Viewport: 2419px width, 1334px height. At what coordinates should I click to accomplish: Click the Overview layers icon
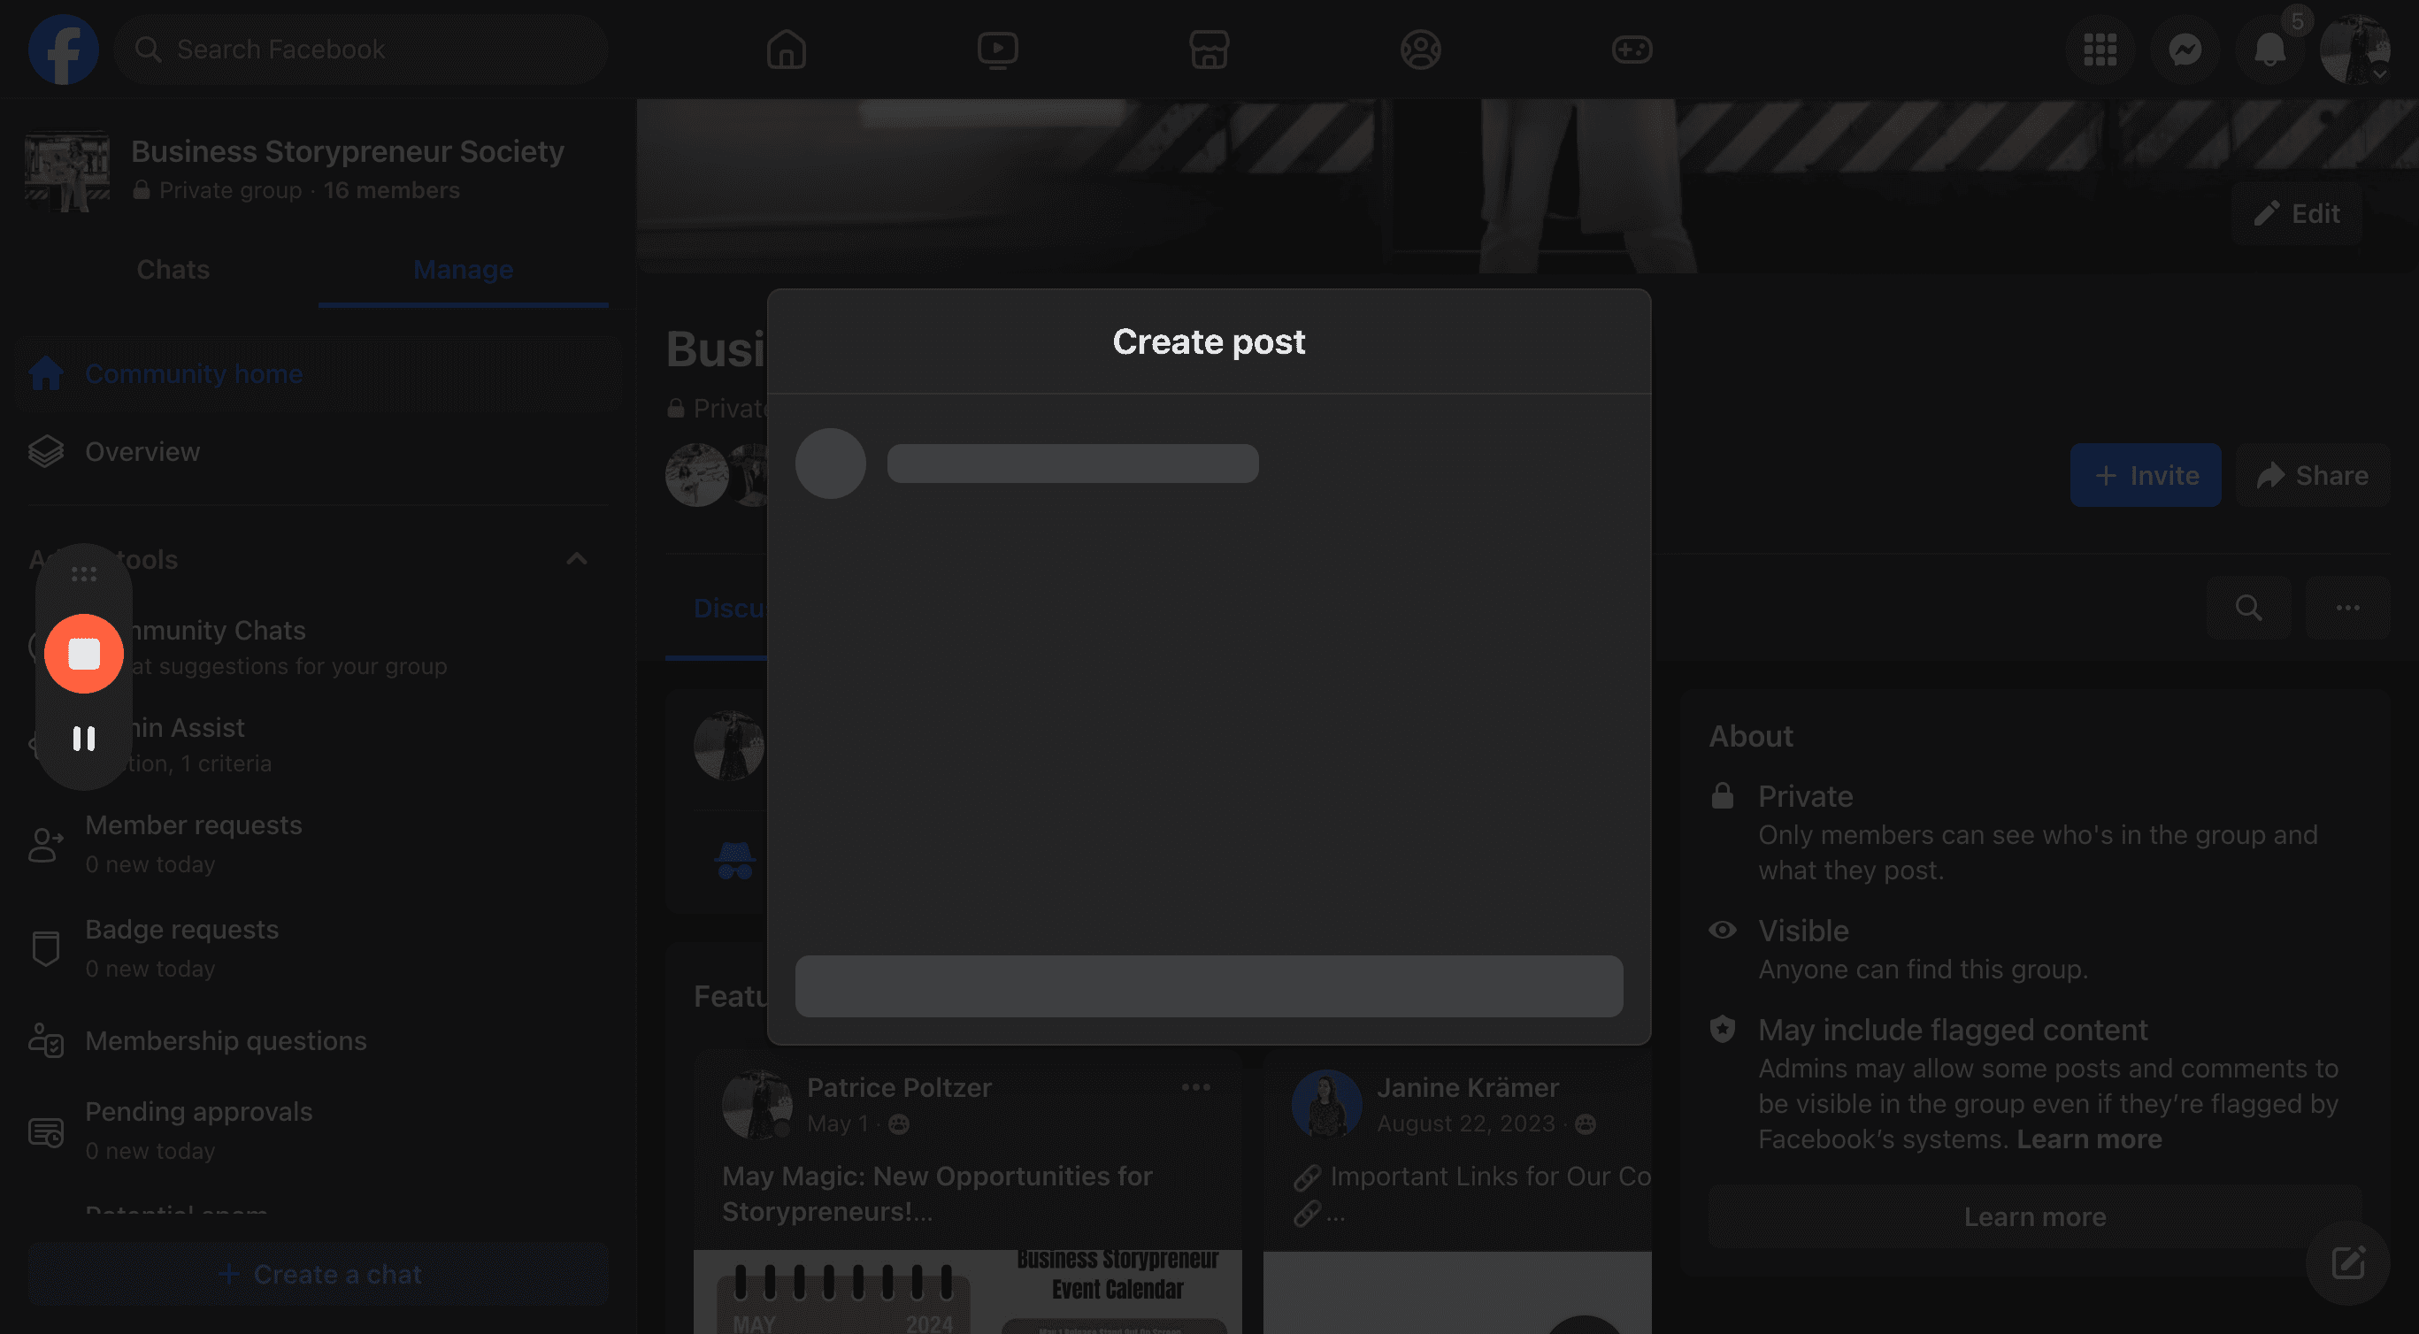pyautogui.click(x=46, y=451)
